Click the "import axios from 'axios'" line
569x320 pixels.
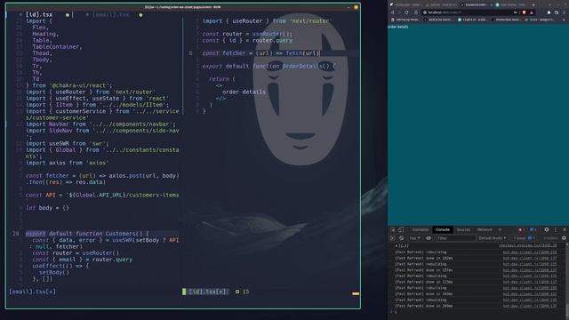(68, 163)
